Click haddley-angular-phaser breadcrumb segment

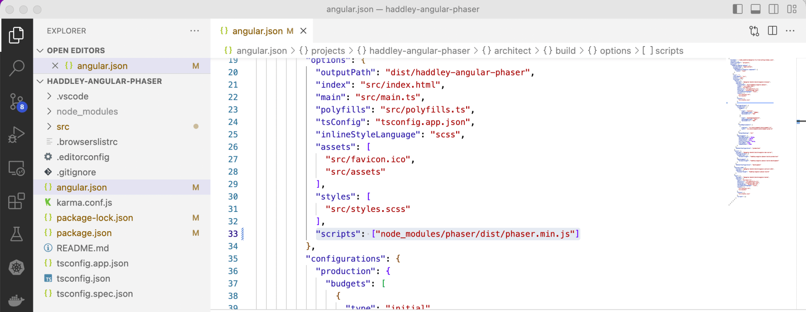click(414, 51)
